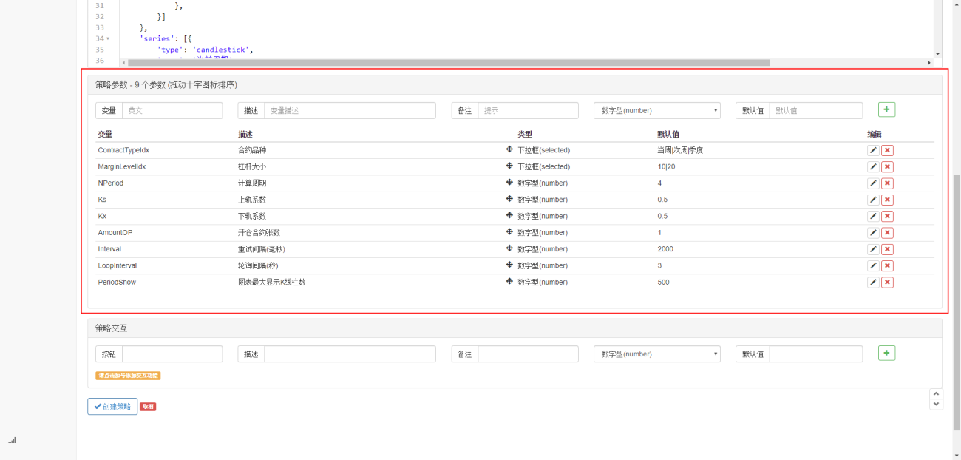The width and height of the screenshot is (961, 460).
Task: Click the interaction 按钮 name input field
Action: (172, 354)
